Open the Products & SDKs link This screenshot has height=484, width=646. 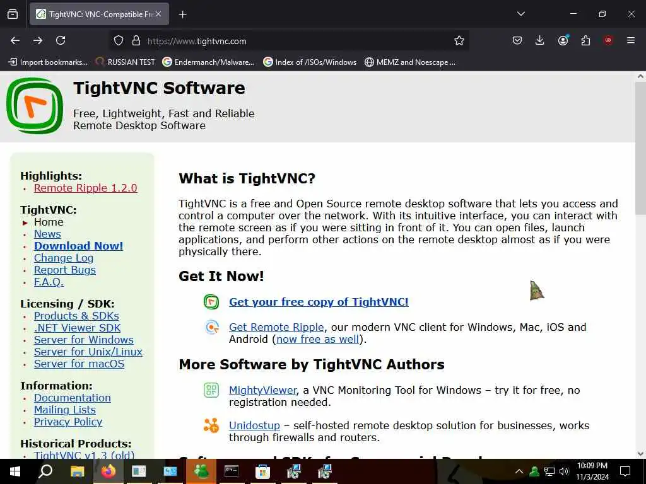(76, 316)
